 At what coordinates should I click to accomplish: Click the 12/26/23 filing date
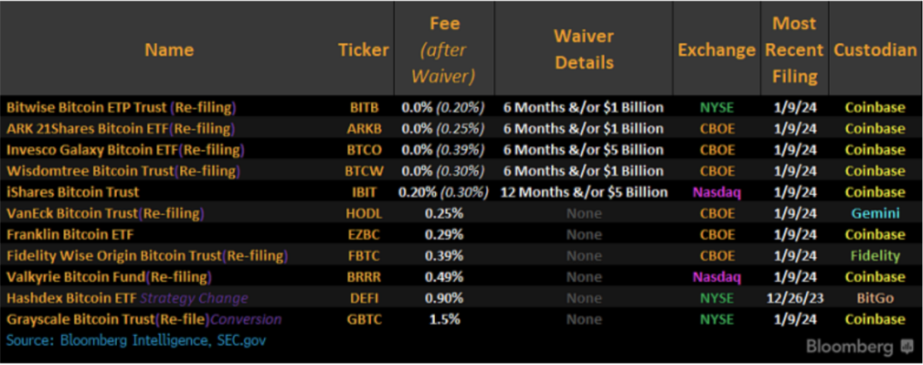point(794,298)
